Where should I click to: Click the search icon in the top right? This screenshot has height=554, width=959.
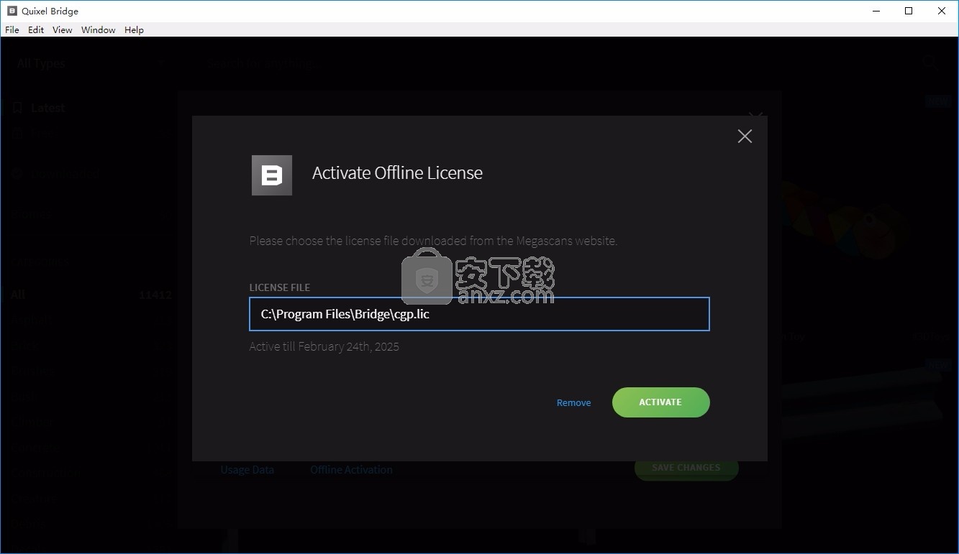coord(930,63)
